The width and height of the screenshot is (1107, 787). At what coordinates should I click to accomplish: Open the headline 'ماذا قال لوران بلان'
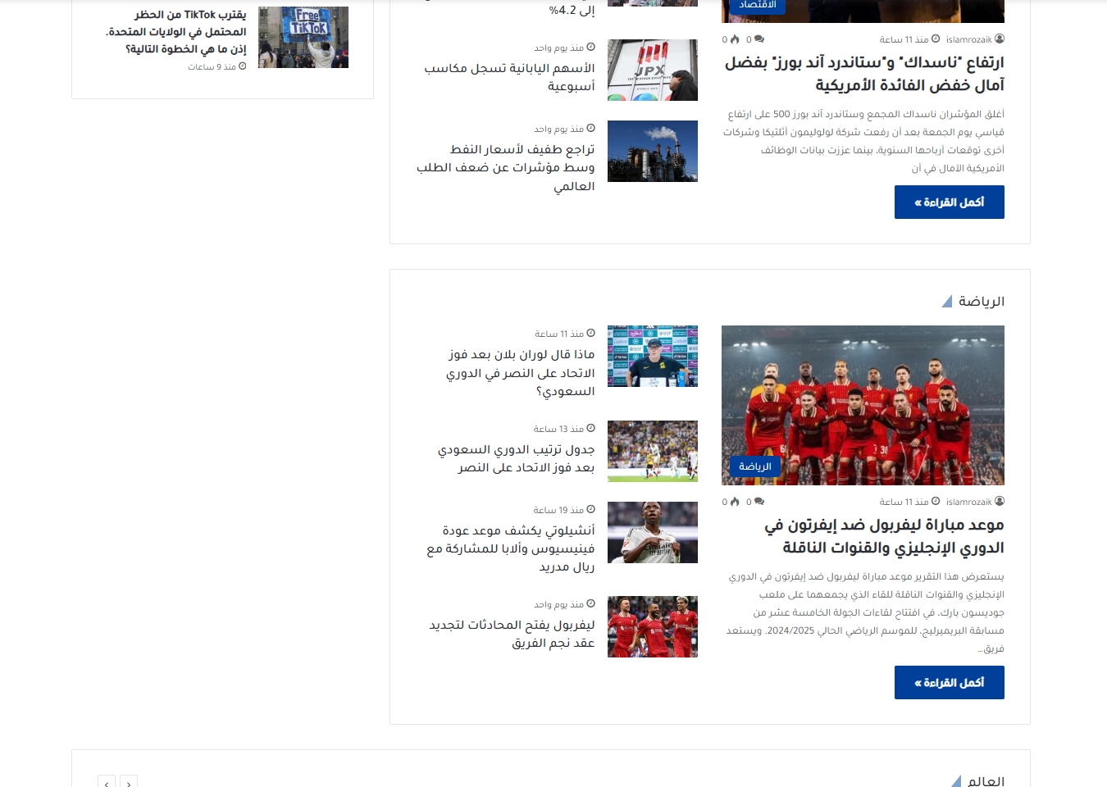pos(521,372)
